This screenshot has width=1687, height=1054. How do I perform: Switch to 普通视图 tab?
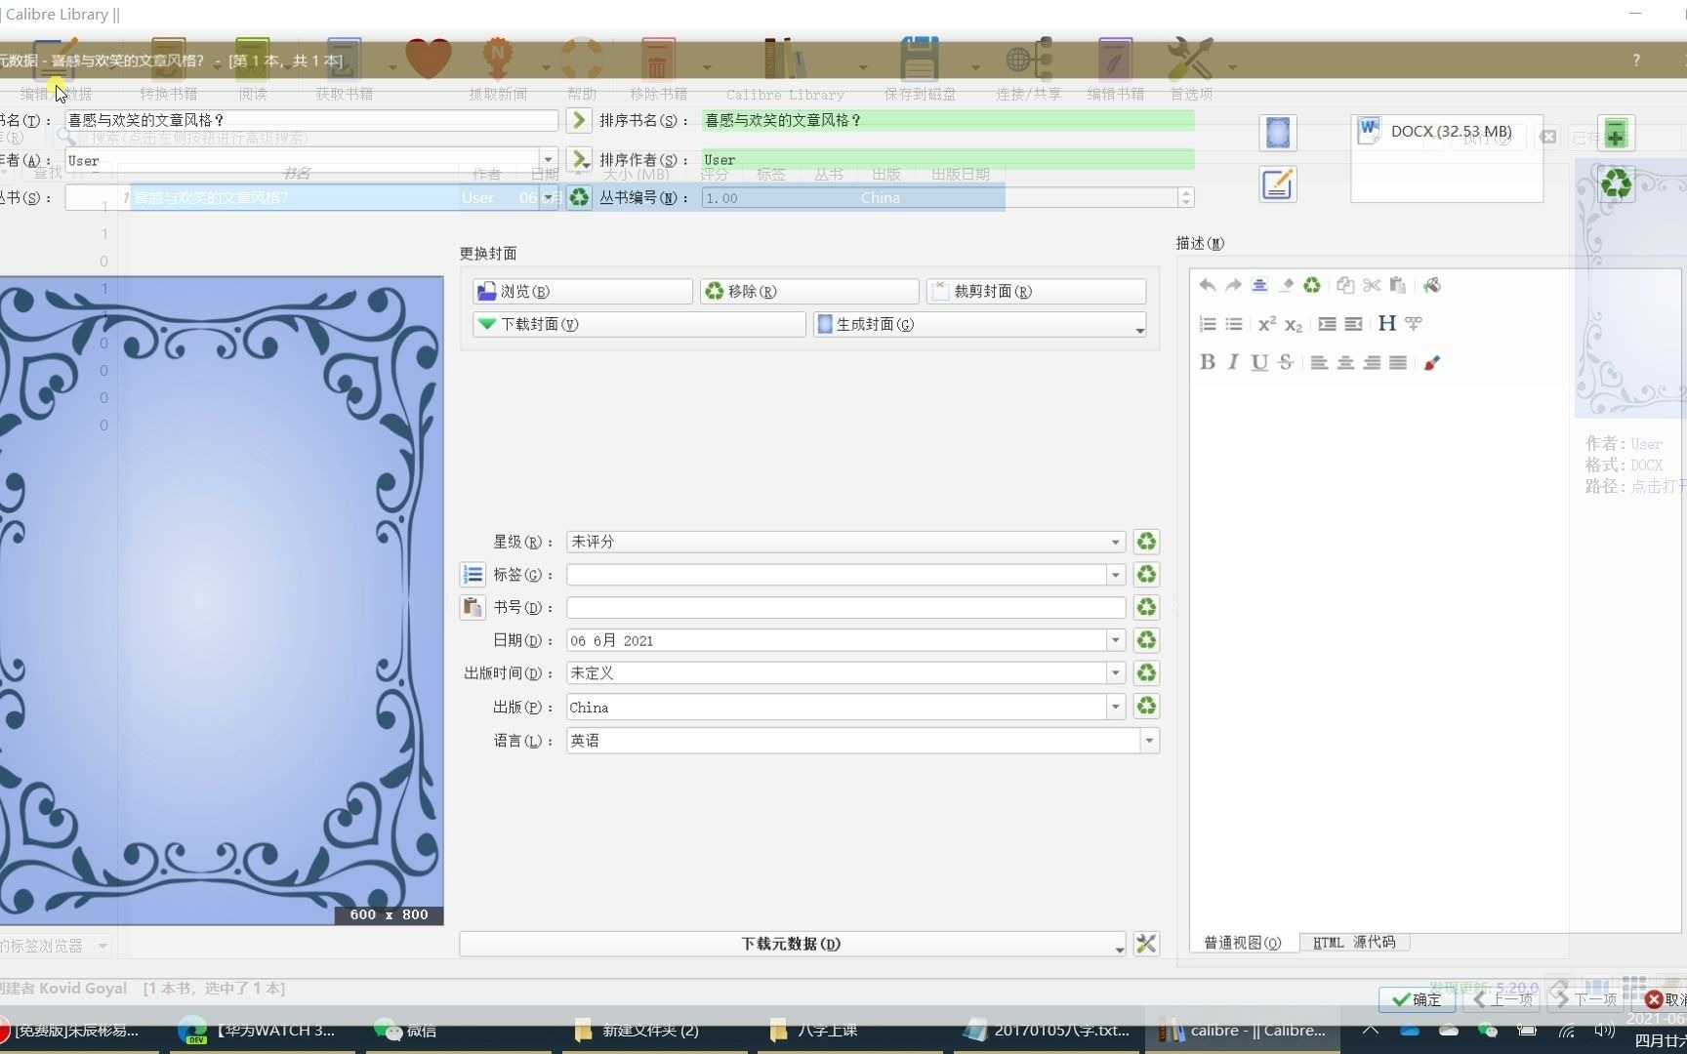pos(1242,943)
